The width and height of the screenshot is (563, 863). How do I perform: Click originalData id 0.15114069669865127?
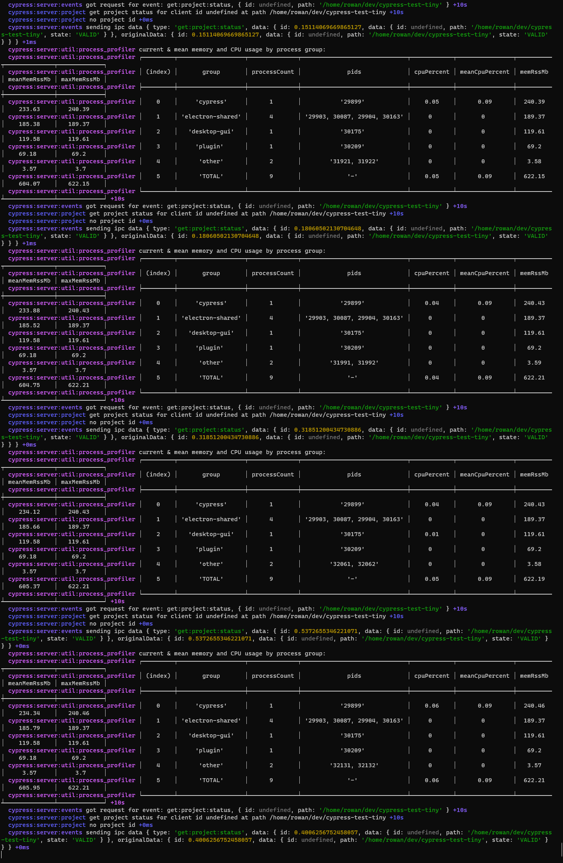225,35
